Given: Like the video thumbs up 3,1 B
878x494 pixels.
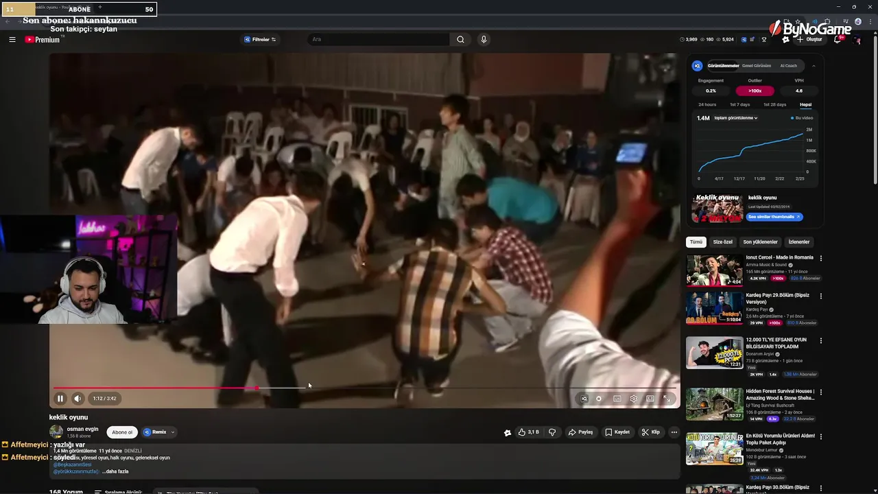Looking at the screenshot, I should 528,432.
